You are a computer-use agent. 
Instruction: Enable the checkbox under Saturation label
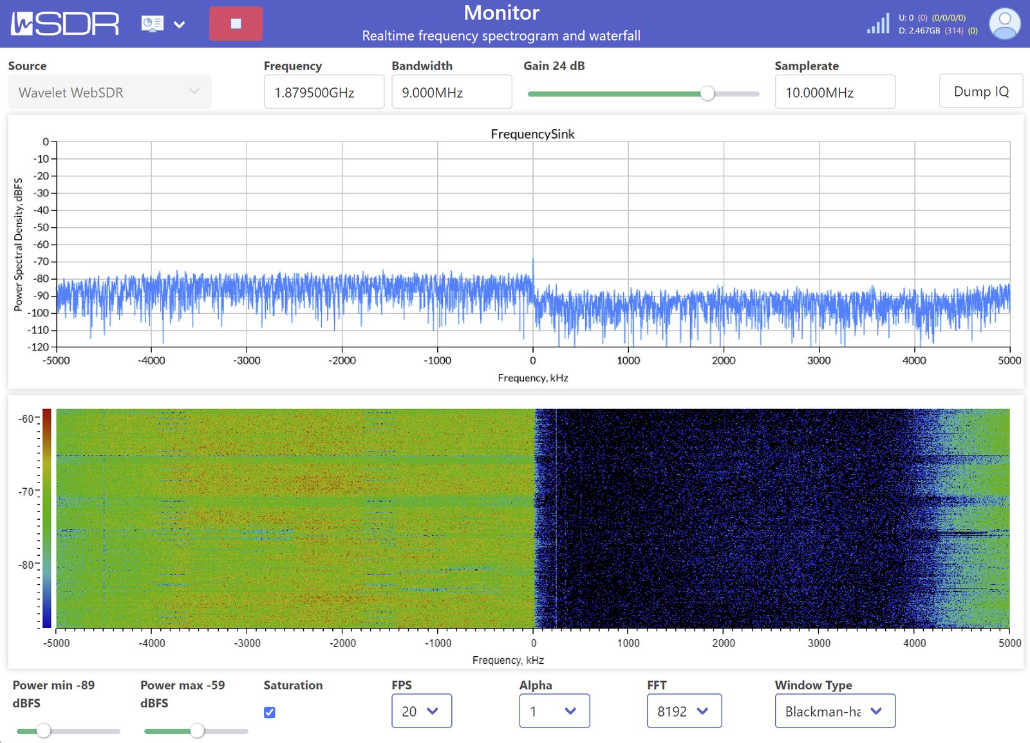(x=269, y=712)
